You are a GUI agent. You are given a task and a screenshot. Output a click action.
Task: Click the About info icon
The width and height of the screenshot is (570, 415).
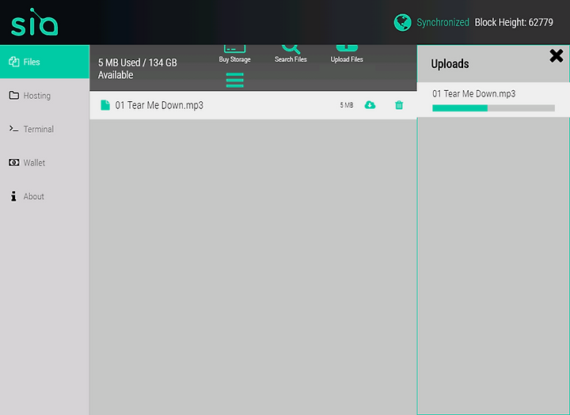(13, 196)
